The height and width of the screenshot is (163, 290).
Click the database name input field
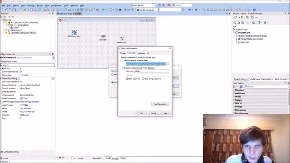click(146, 64)
